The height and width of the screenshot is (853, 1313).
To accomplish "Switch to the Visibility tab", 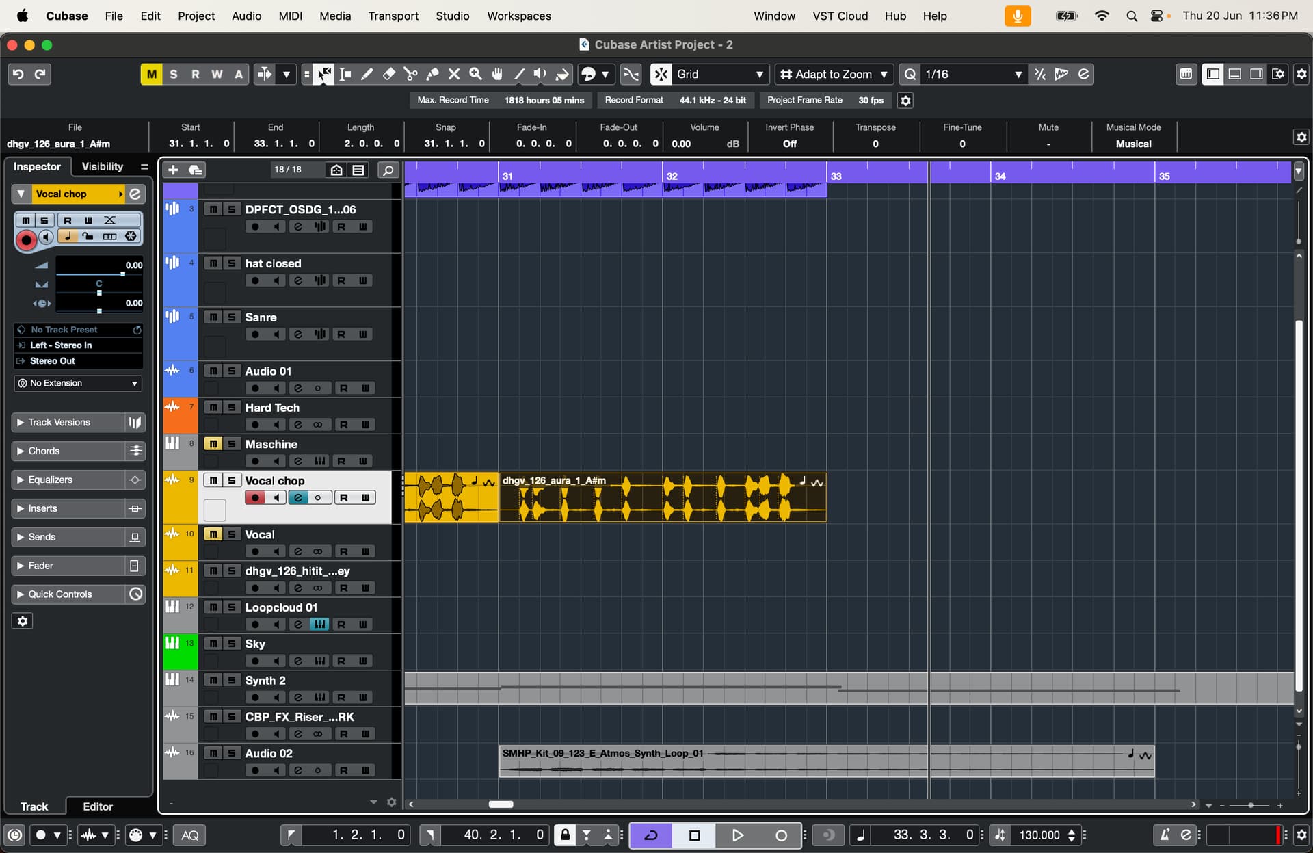I will click(103, 166).
